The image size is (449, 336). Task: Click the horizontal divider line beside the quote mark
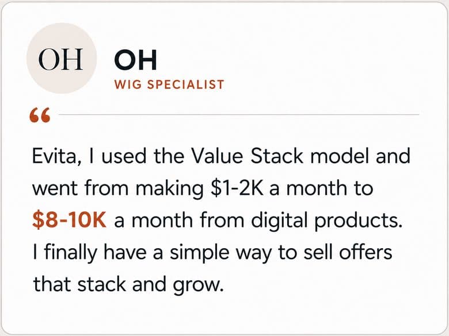coord(239,114)
